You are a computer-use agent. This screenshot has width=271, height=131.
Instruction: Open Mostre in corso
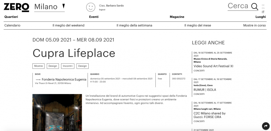tap(254, 25)
